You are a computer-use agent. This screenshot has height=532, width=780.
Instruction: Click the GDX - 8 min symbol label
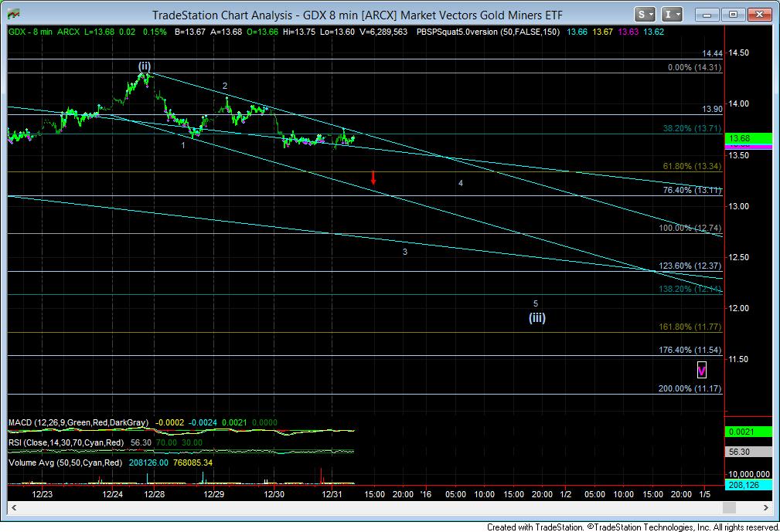[30, 32]
